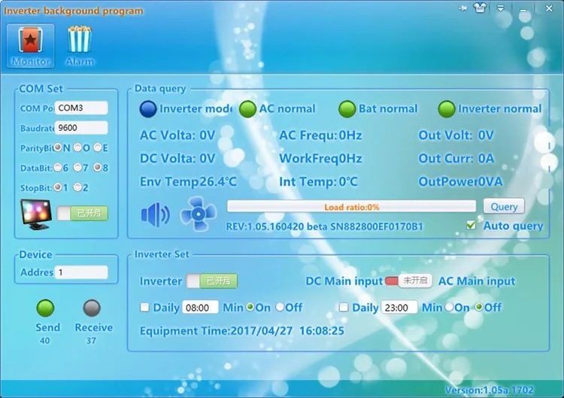Image resolution: width=564 pixels, height=398 pixels.
Task: Click the REV:1.05.160420 beta serial text
Action: tap(324, 226)
